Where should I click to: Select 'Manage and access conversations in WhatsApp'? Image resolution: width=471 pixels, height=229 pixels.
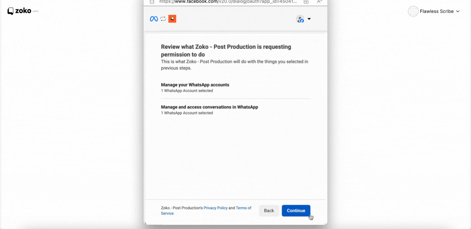point(210,107)
